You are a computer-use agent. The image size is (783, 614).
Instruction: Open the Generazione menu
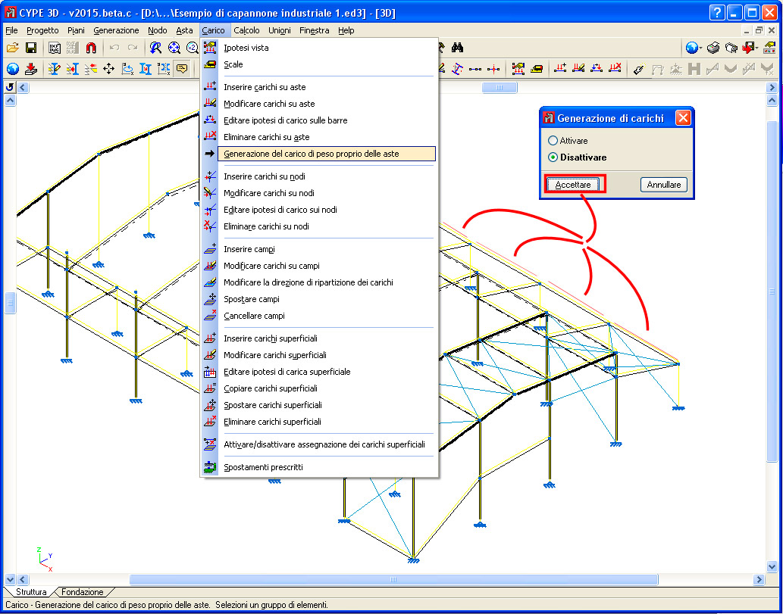coord(116,30)
